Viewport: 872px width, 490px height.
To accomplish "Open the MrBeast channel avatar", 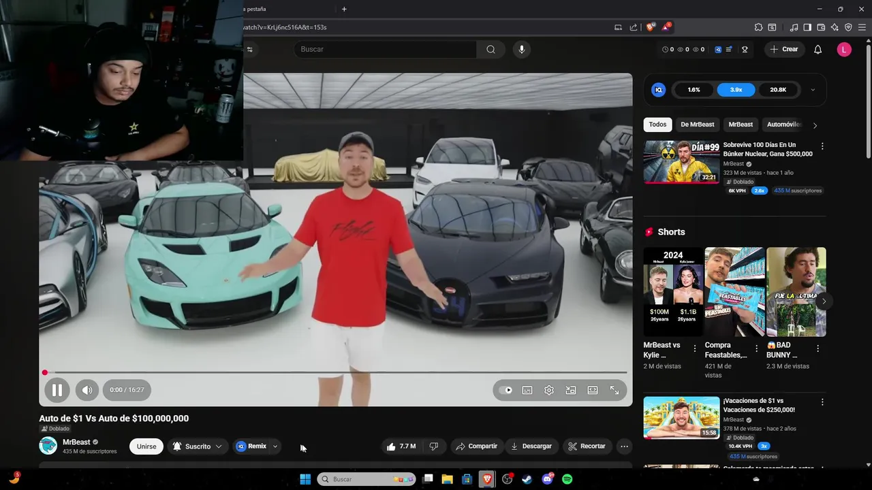I will [48, 446].
